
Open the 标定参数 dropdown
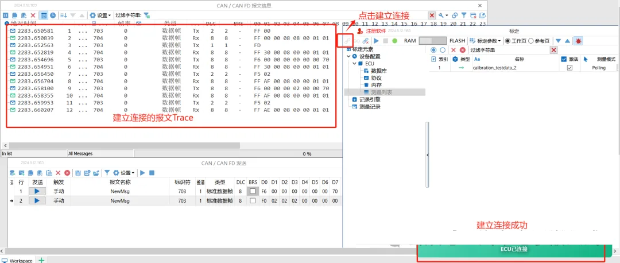[485, 41]
